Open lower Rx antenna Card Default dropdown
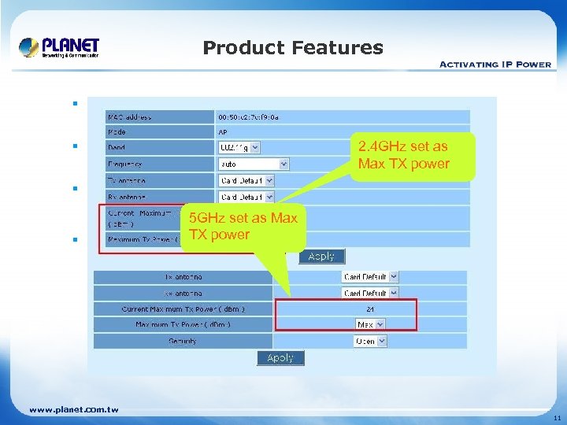Image resolution: width=567 pixels, height=425 pixels. 369,293
